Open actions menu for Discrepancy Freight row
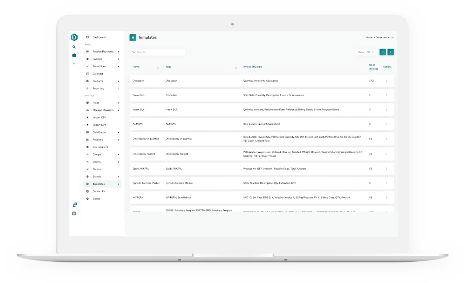This screenshot has width=464, height=283. (387, 154)
